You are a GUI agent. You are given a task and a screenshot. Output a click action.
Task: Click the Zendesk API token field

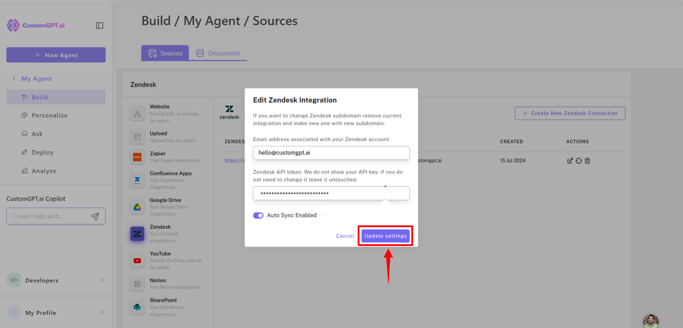click(x=331, y=193)
